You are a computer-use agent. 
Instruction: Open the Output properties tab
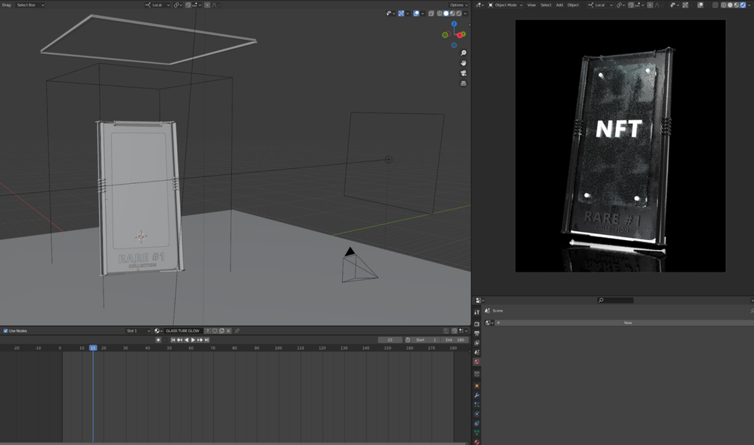476,333
